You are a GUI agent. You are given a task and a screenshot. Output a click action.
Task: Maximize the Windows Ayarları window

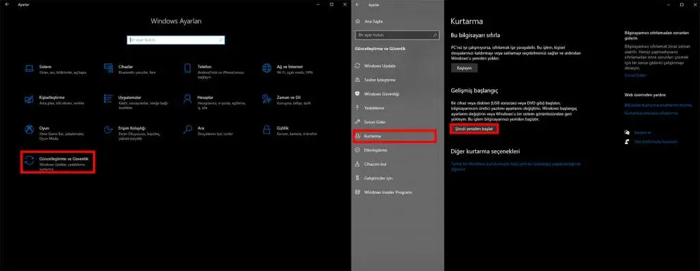click(332, 5)
